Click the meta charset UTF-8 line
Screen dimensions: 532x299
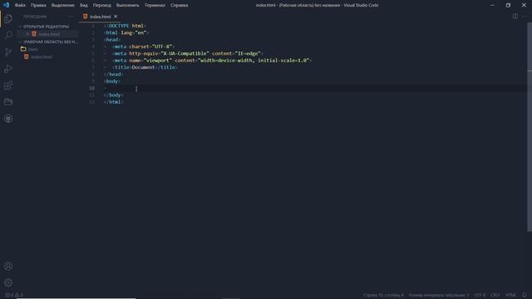[x=143, y=47]
